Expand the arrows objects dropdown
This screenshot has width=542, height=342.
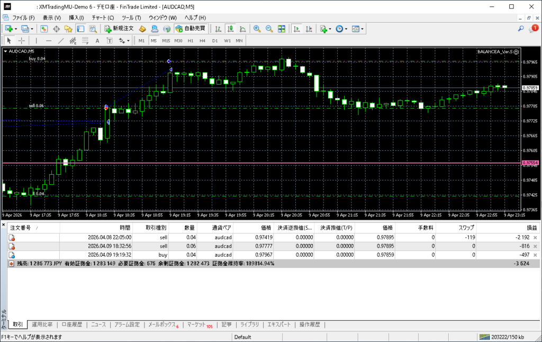pos(128,40)
